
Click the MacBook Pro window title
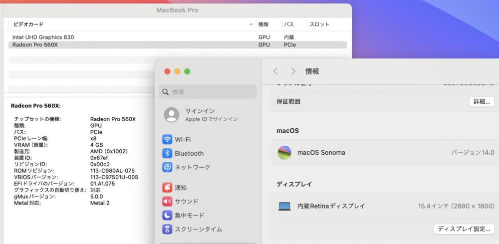point(177,10)
